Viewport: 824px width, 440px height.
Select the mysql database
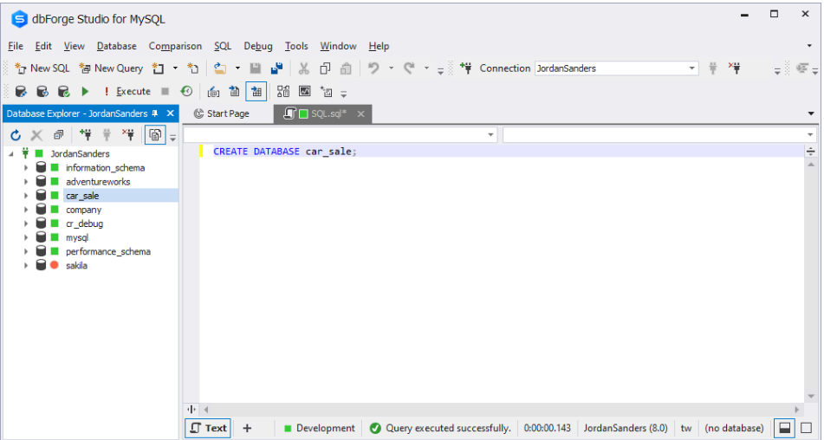(x=77, y=238)
